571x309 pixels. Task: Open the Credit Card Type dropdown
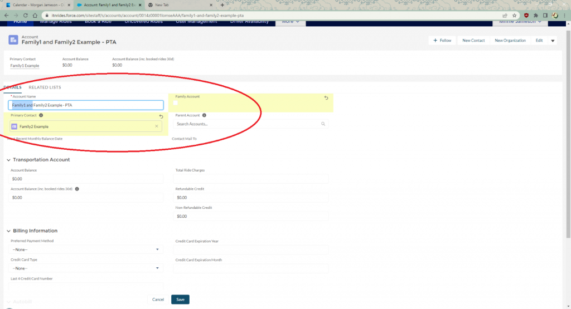tap(86, 268)
